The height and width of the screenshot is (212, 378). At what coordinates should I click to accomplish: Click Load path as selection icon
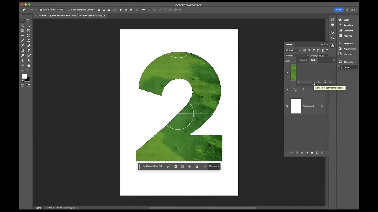coord(309,82)
